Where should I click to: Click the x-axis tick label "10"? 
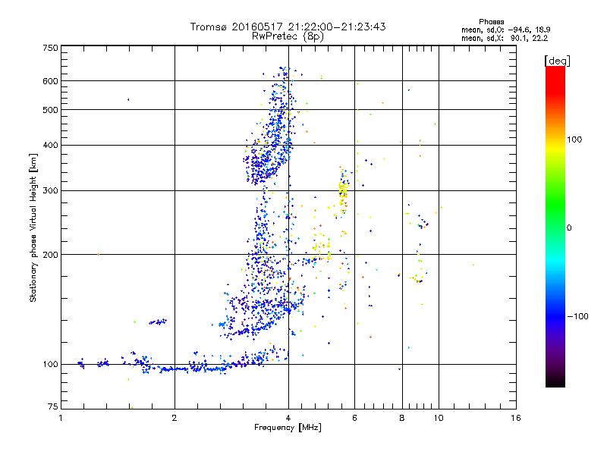point(439,418)
